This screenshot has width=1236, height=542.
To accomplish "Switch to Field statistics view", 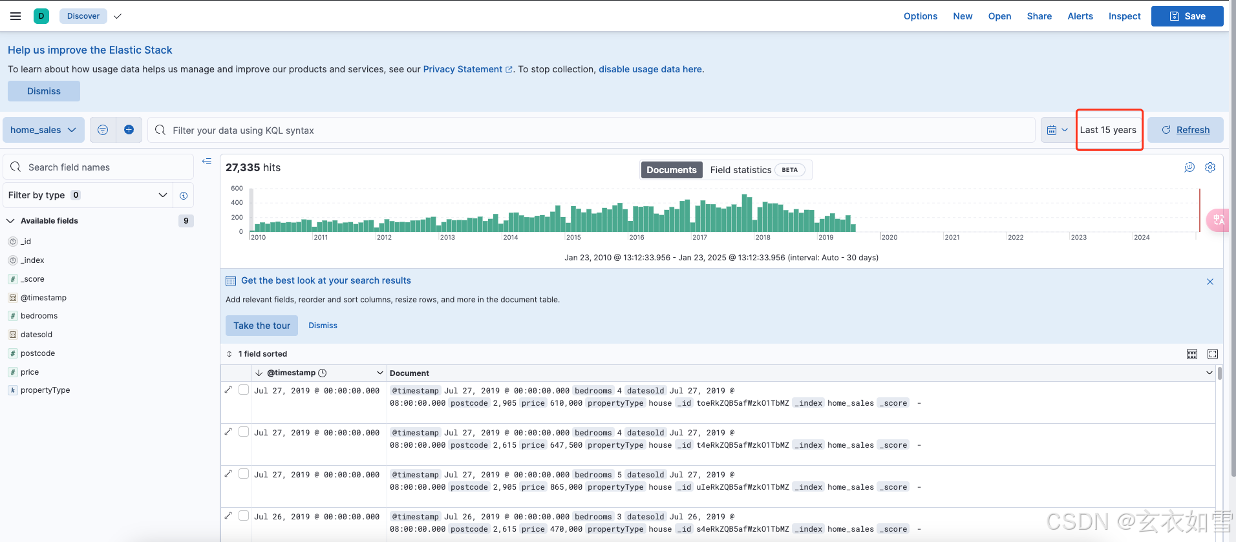I will tap(758, 170).
